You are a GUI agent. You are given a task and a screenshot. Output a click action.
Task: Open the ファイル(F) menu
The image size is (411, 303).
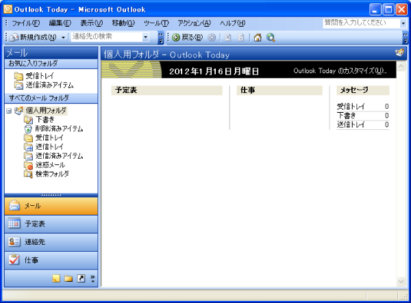[x=26, y=23]
